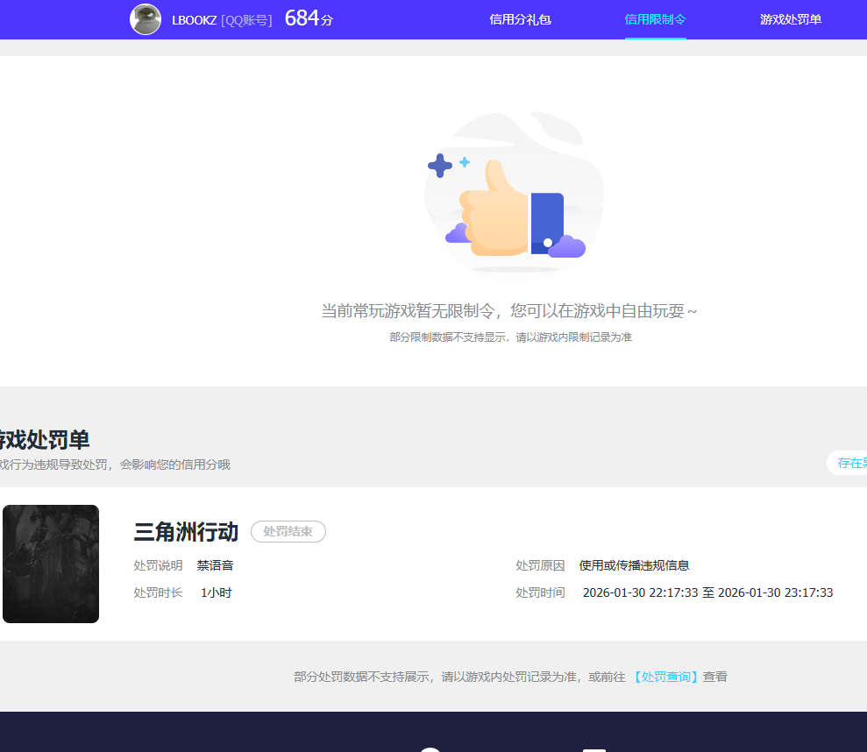
Task: Click the 684分 credit score display
Action: click(309, 18)
